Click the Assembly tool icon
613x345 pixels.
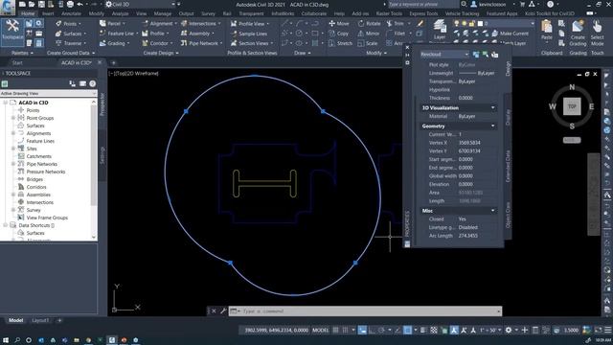pos(184,34)
